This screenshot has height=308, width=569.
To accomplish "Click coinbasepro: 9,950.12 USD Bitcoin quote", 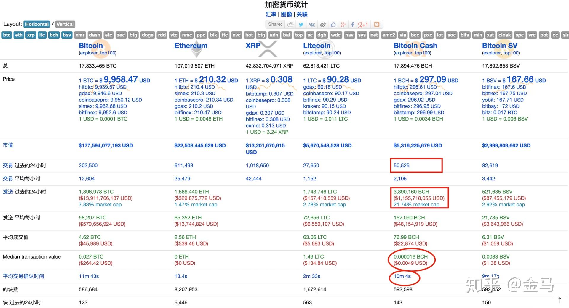I will pyautogui.click(x=110, y=100).
